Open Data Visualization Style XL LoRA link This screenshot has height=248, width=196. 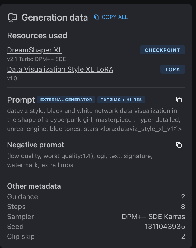pyautogui.click(x=60, y=69)
